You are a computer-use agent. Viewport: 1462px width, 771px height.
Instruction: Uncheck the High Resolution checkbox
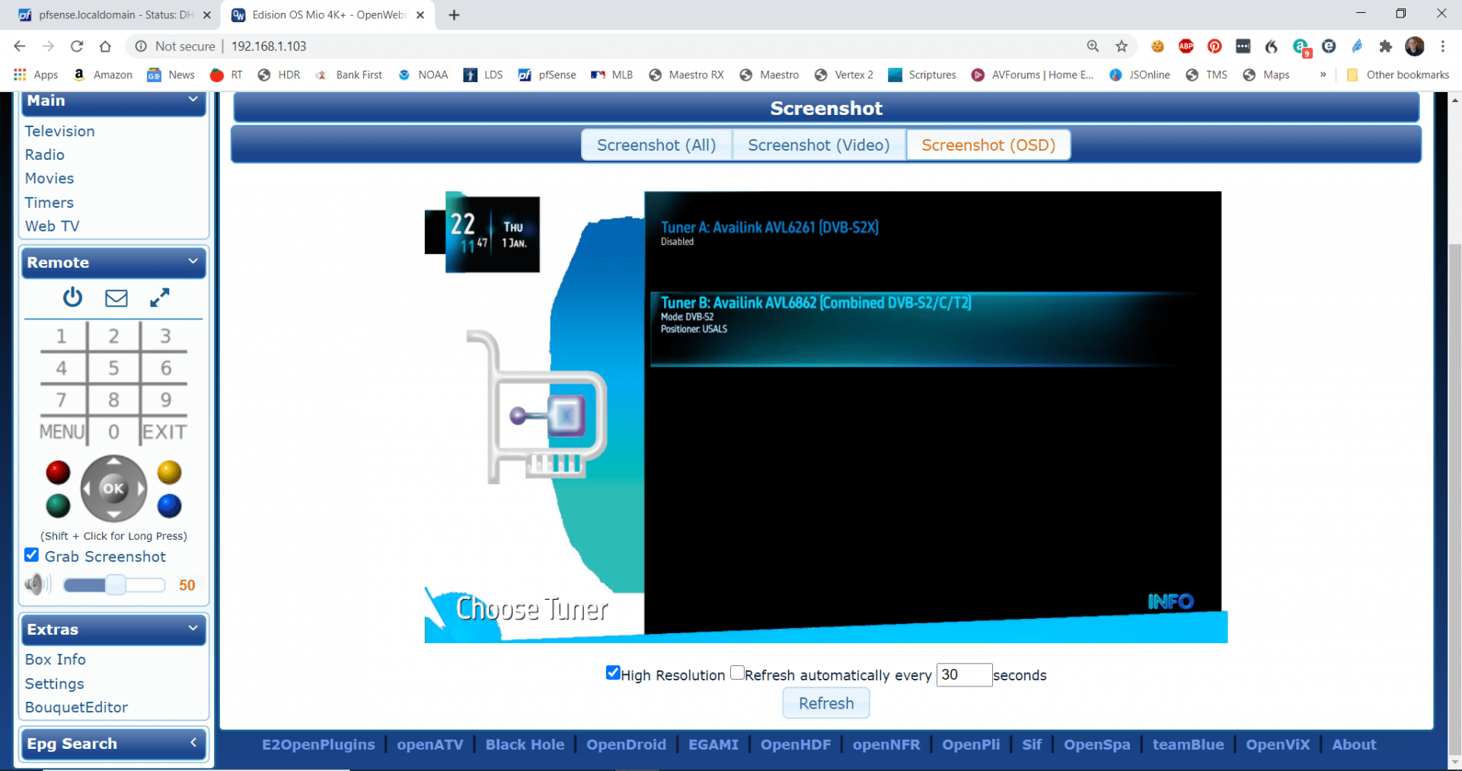point(613,673)
